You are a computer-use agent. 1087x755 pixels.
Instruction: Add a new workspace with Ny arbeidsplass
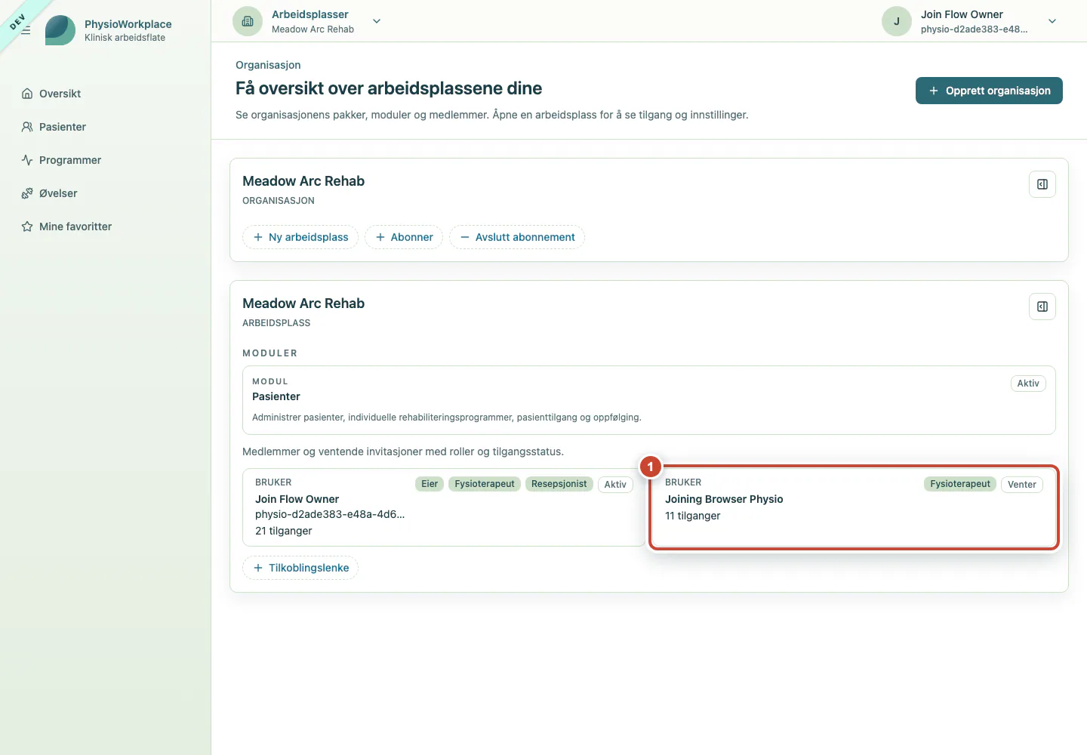click(300, 237)
